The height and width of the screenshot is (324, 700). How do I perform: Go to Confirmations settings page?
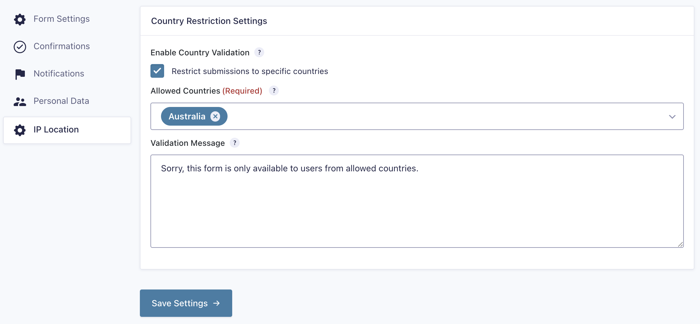point(62,46)
